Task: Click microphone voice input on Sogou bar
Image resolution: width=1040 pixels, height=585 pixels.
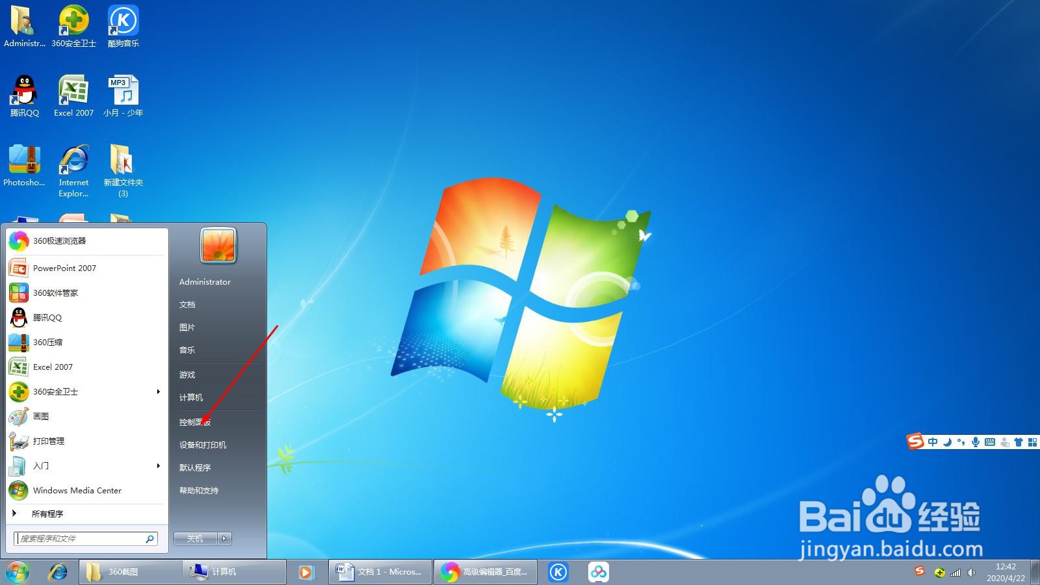Action: tap(976, 442)
